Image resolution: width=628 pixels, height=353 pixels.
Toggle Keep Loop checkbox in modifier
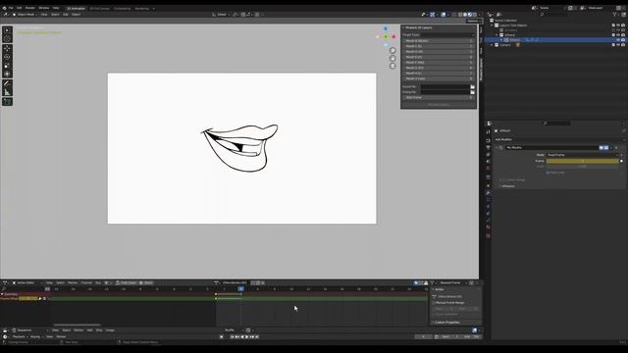[x=548, y=173]
